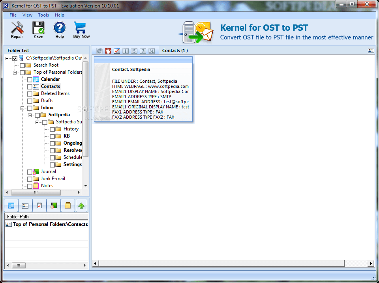Click the Journal folder icon in tree
379x283 pixels.
pos(36,171)
